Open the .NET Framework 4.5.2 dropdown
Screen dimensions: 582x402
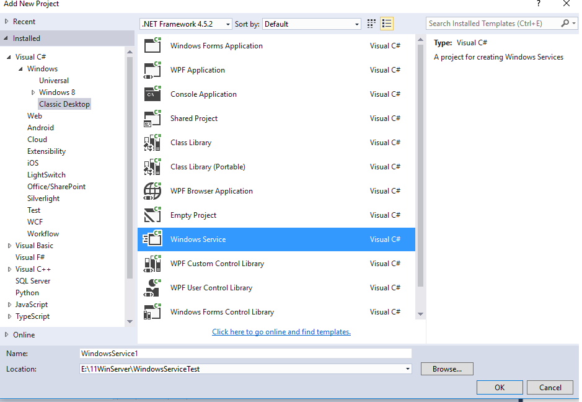[x=186, y=24]
